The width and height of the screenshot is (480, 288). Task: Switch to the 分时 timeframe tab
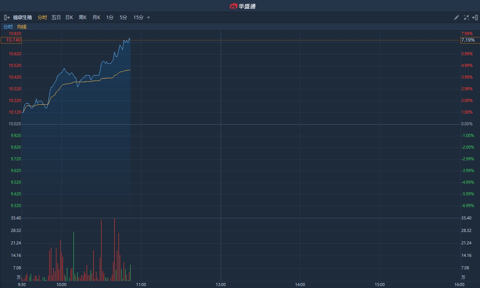tap(42, 18)
